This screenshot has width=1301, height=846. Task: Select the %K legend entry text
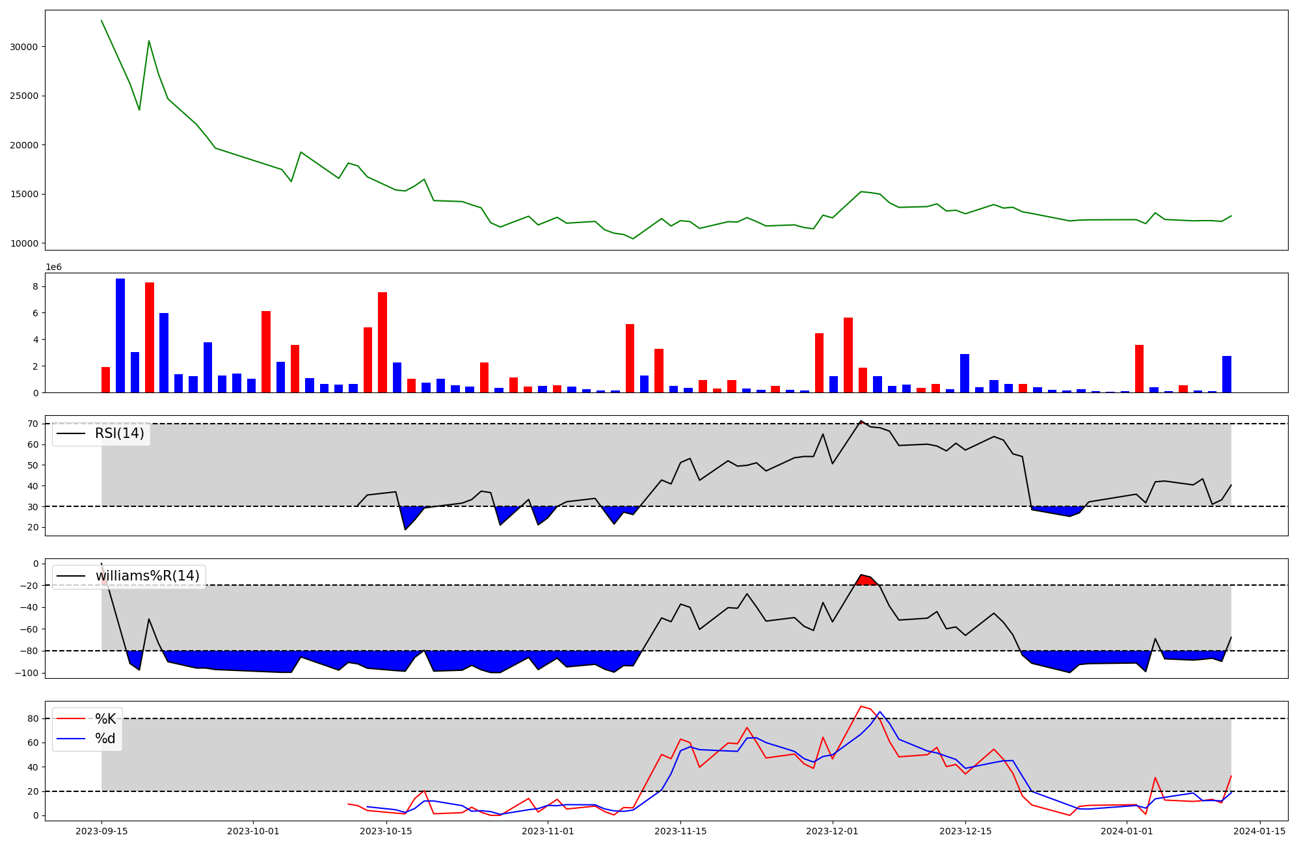pyautogui.click(x=105, y=719)
